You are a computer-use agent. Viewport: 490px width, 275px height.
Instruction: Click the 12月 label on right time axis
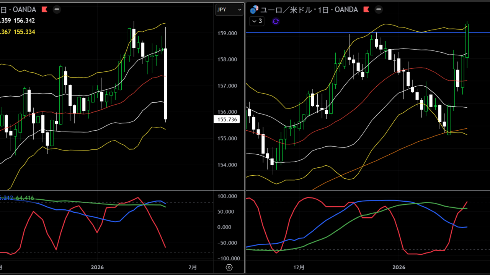click(x=299, y=267)
